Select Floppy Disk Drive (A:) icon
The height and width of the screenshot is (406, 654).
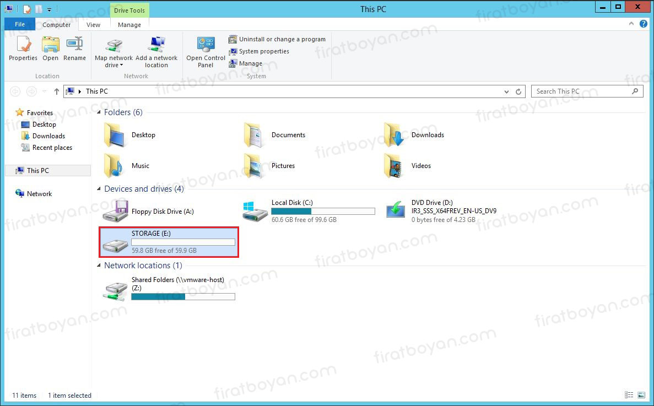[116, 212]
